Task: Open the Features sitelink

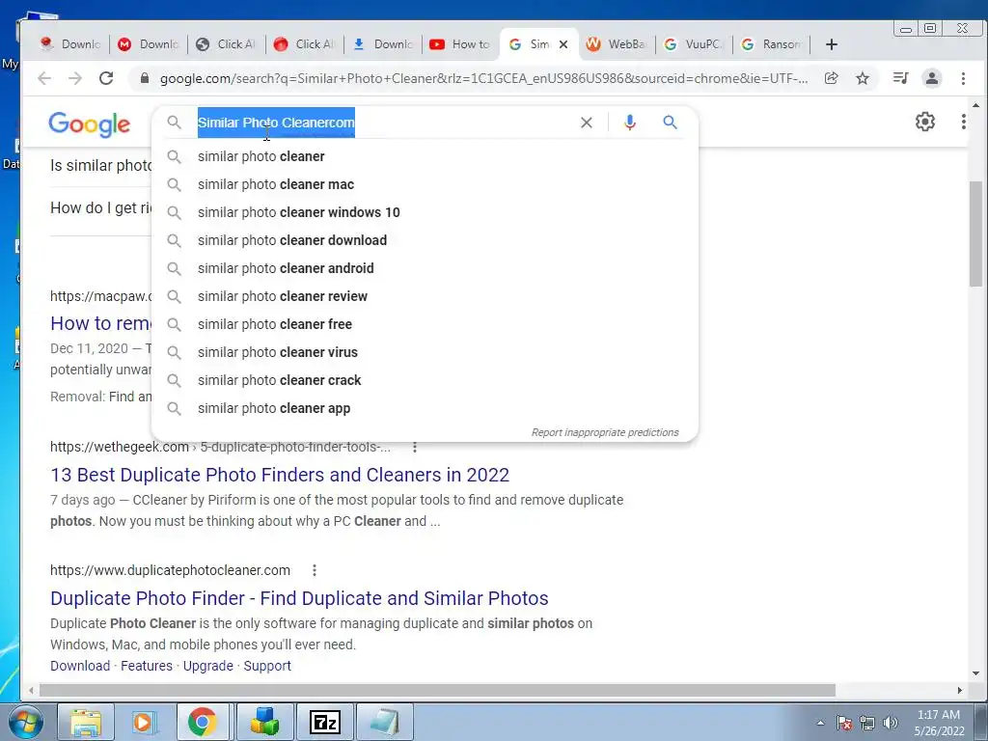Action: click(147, 666)
